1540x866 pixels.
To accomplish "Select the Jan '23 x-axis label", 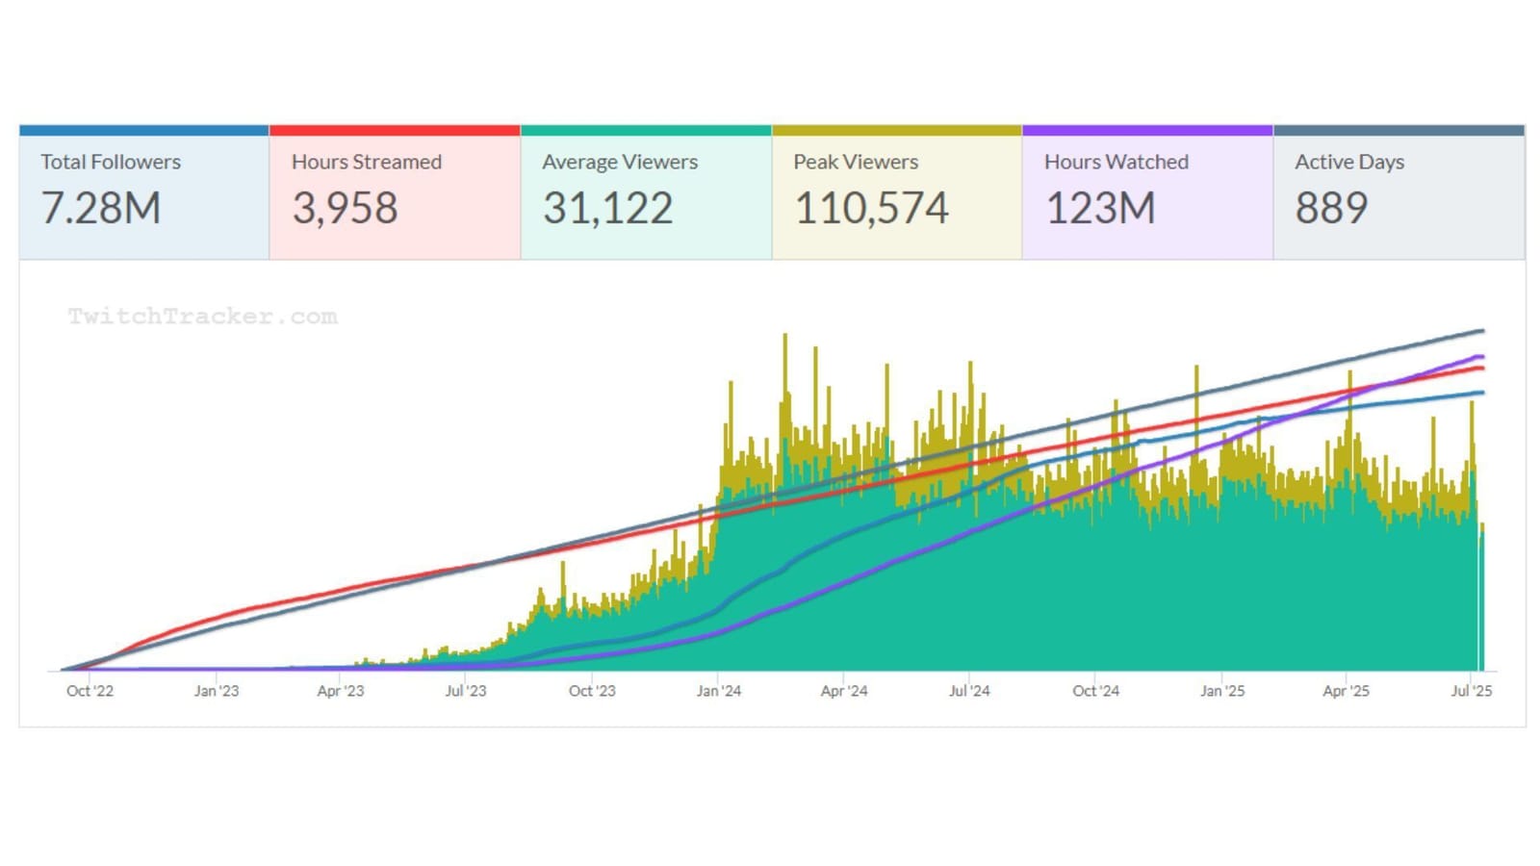I will coord(217,691).
